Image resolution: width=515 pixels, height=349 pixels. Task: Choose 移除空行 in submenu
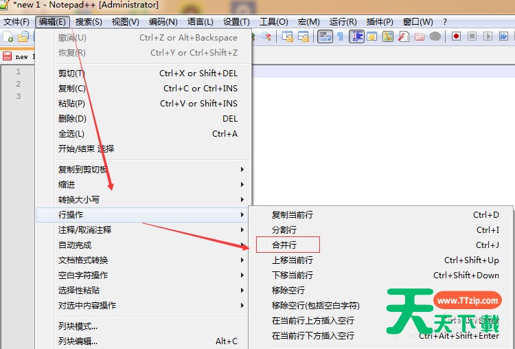tap(380, 291)
